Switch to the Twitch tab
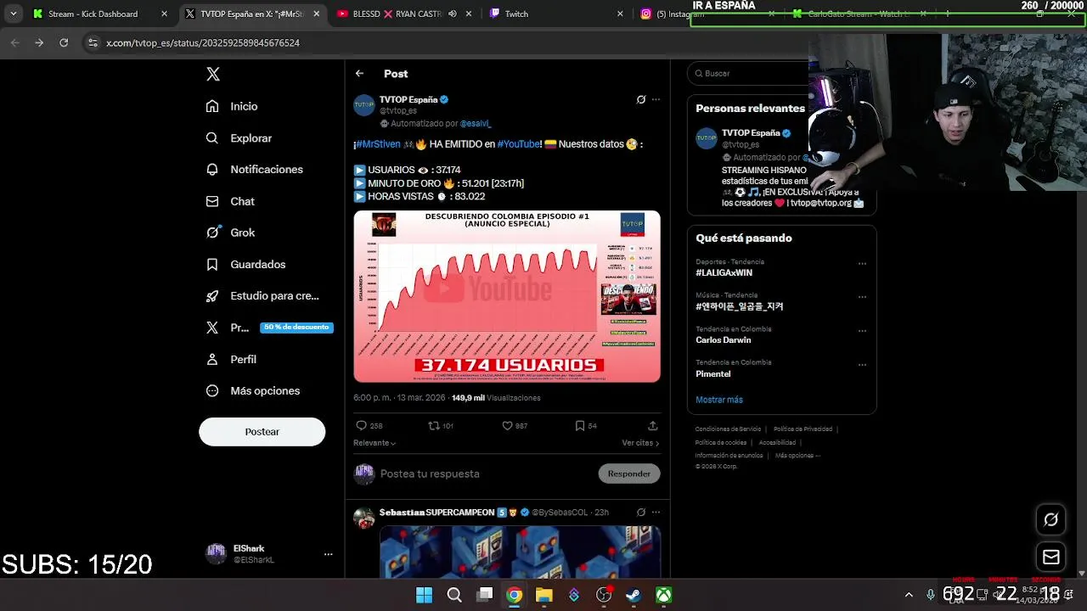1087x611 pixels. point(556,14)
